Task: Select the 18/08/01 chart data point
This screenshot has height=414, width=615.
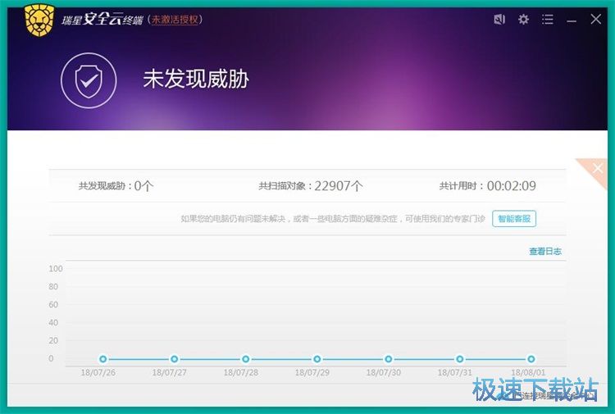Action: click(x=531, y=359)
